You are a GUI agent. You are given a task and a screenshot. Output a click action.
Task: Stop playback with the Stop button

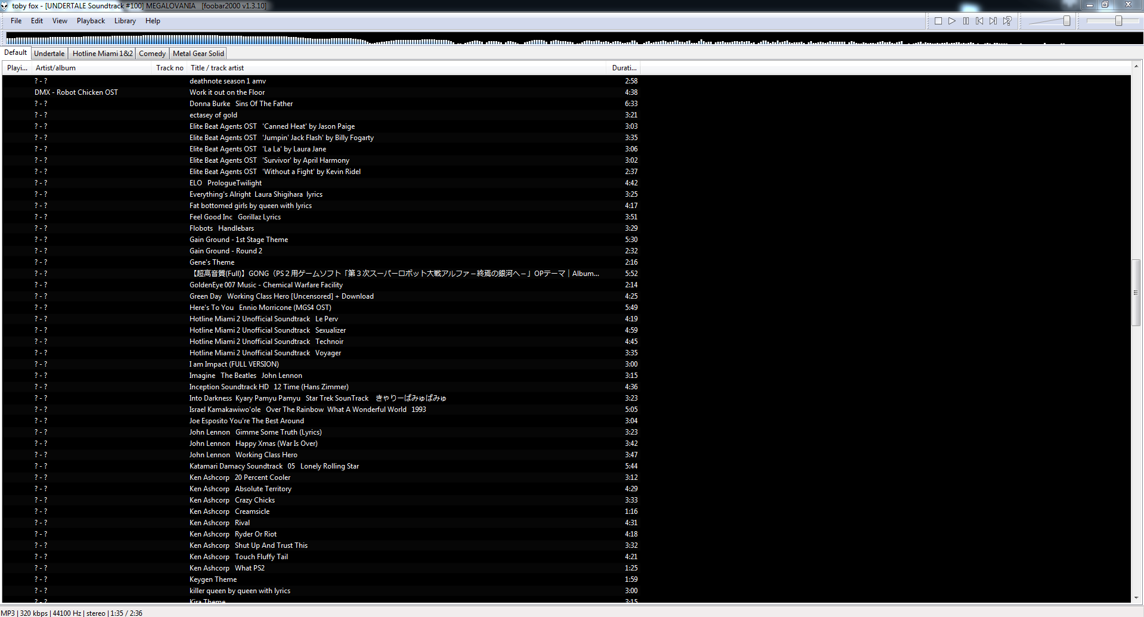(938, 21)
